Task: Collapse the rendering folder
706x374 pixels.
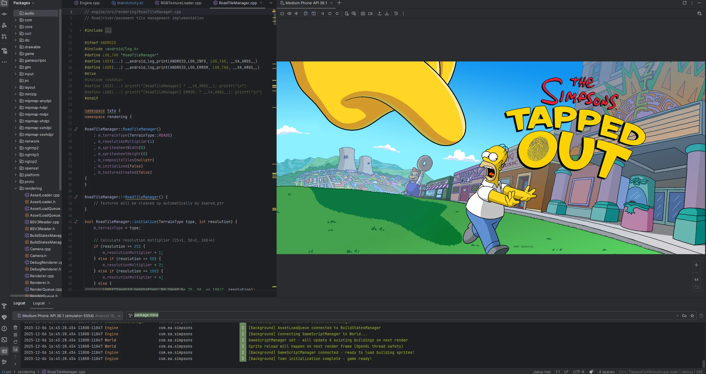Action: point(16,188)
